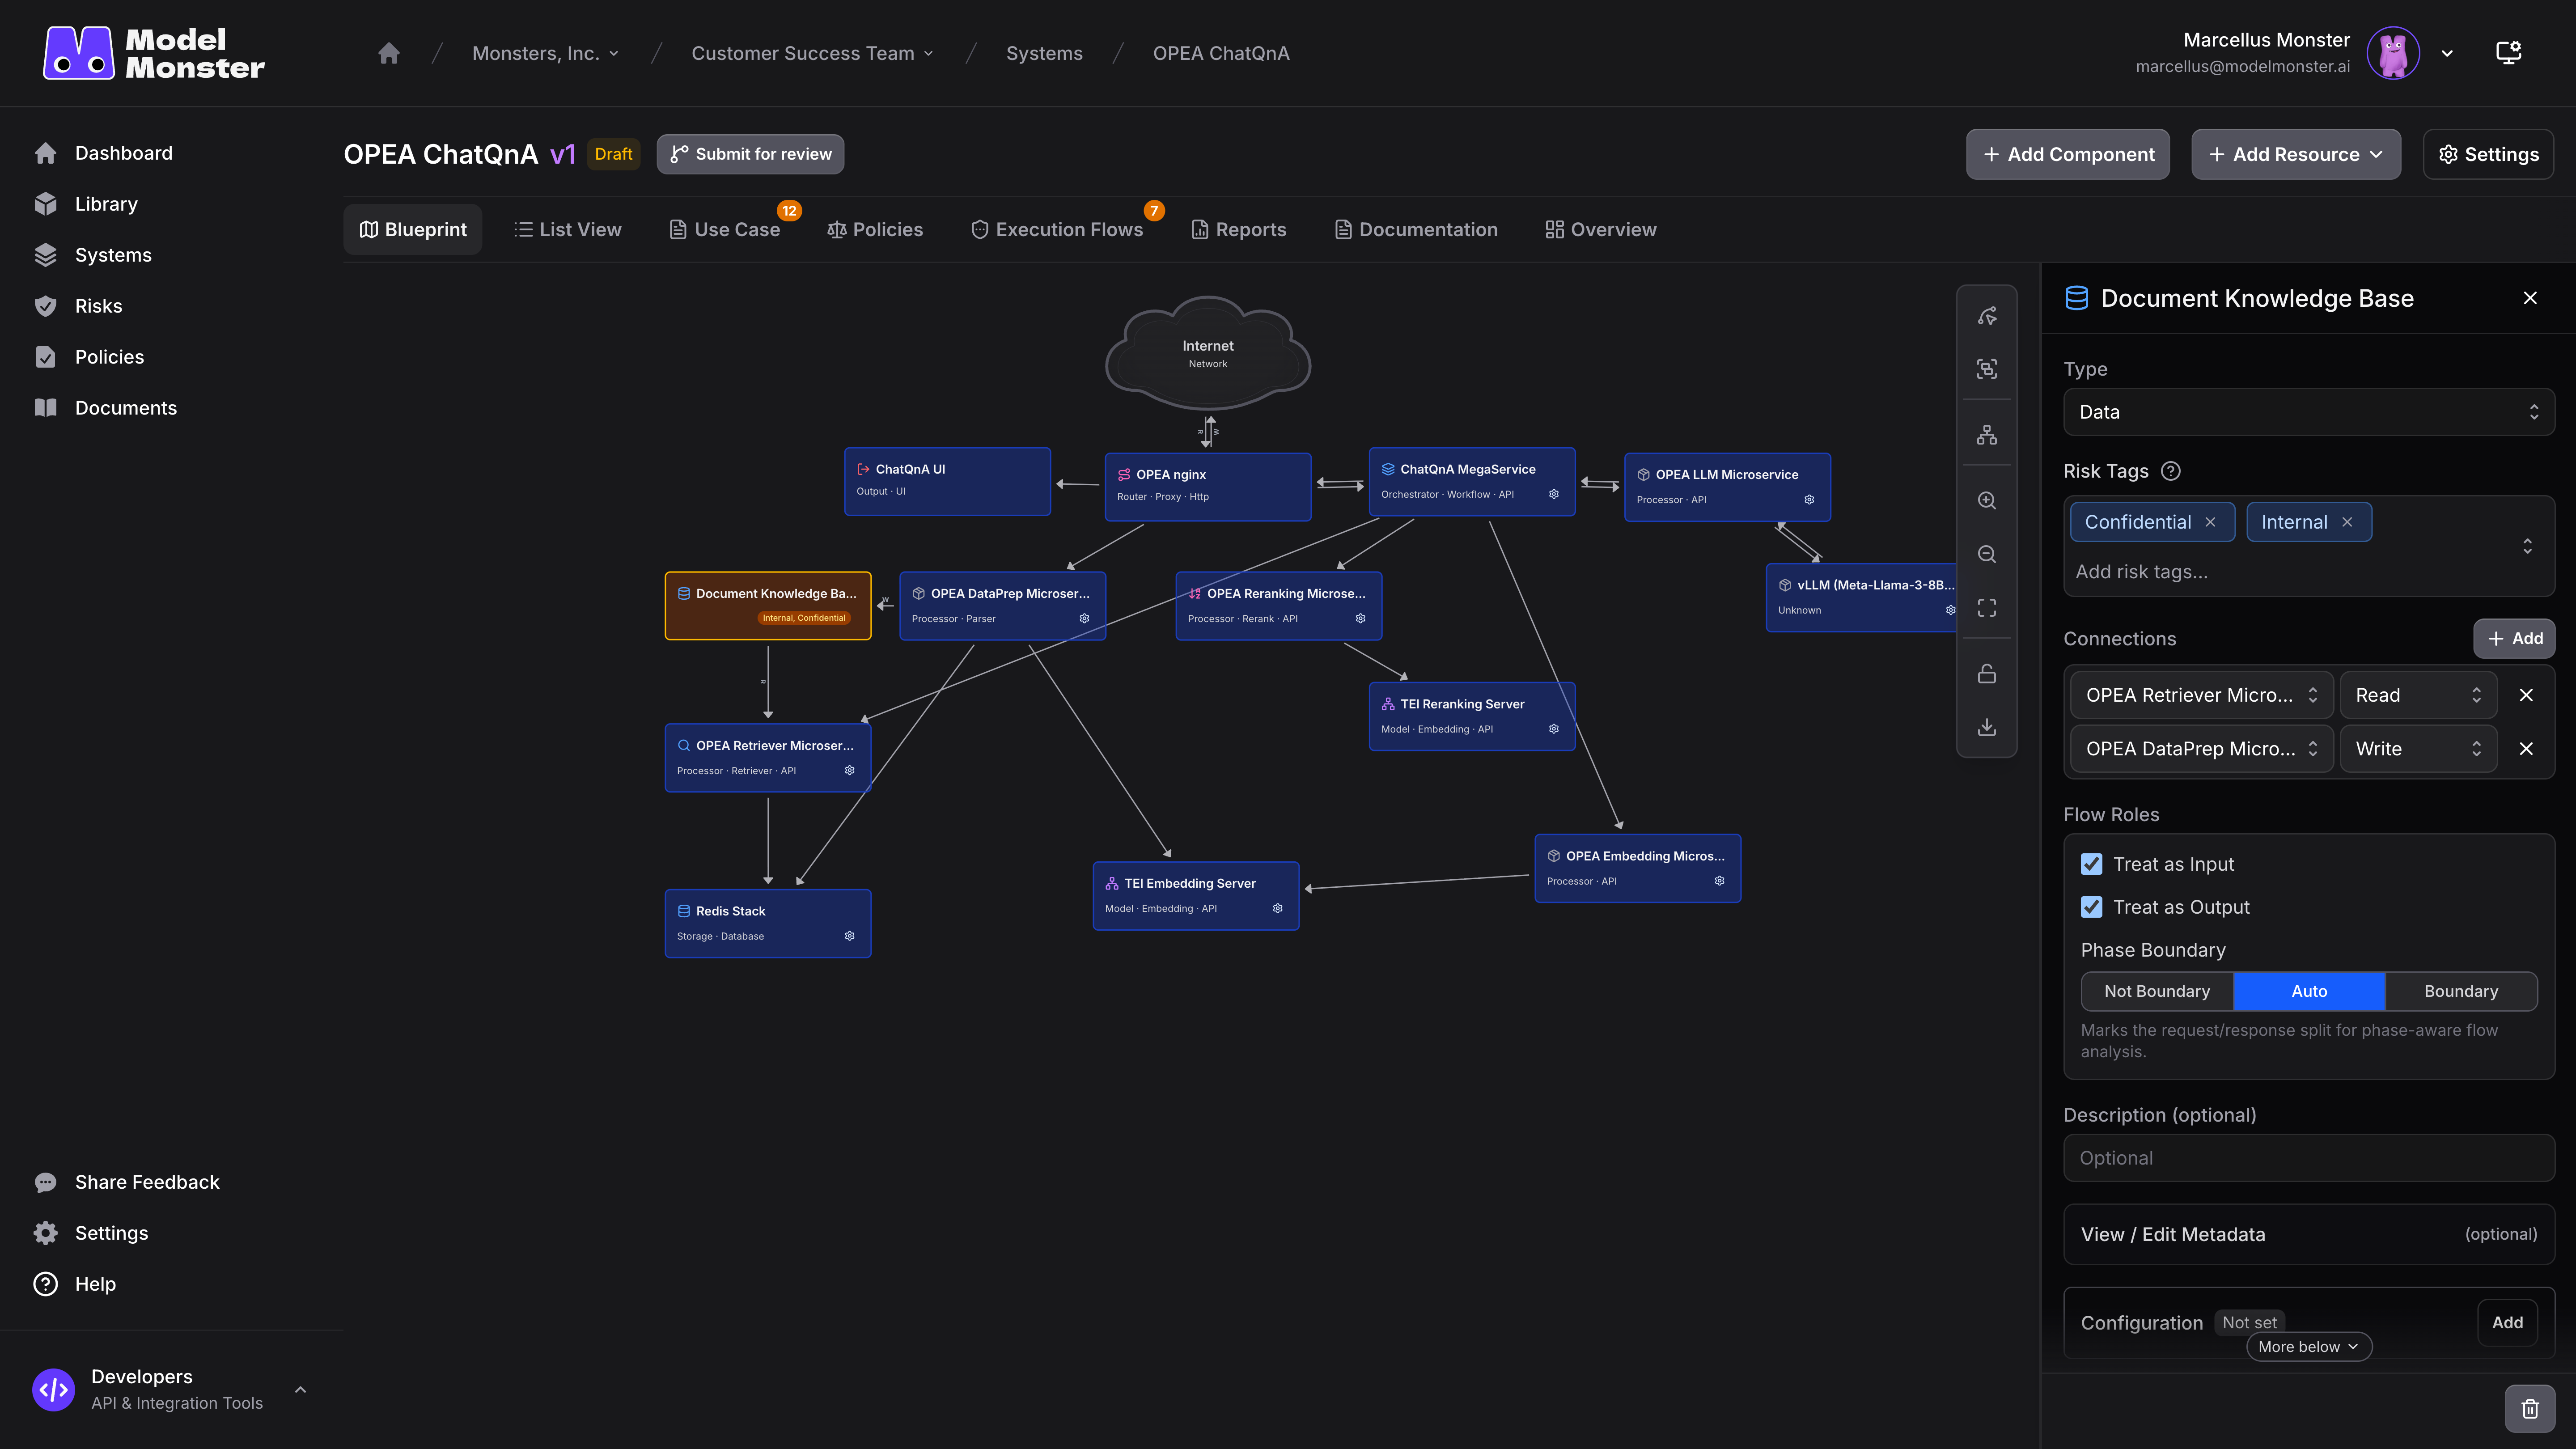Screen dimensions: 2576x1449
Task: Open the Documentation tab
Action: (1416, 229)
